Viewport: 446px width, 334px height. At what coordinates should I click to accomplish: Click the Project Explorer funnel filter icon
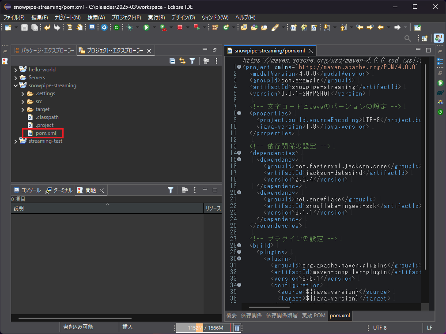pos(192,61)
